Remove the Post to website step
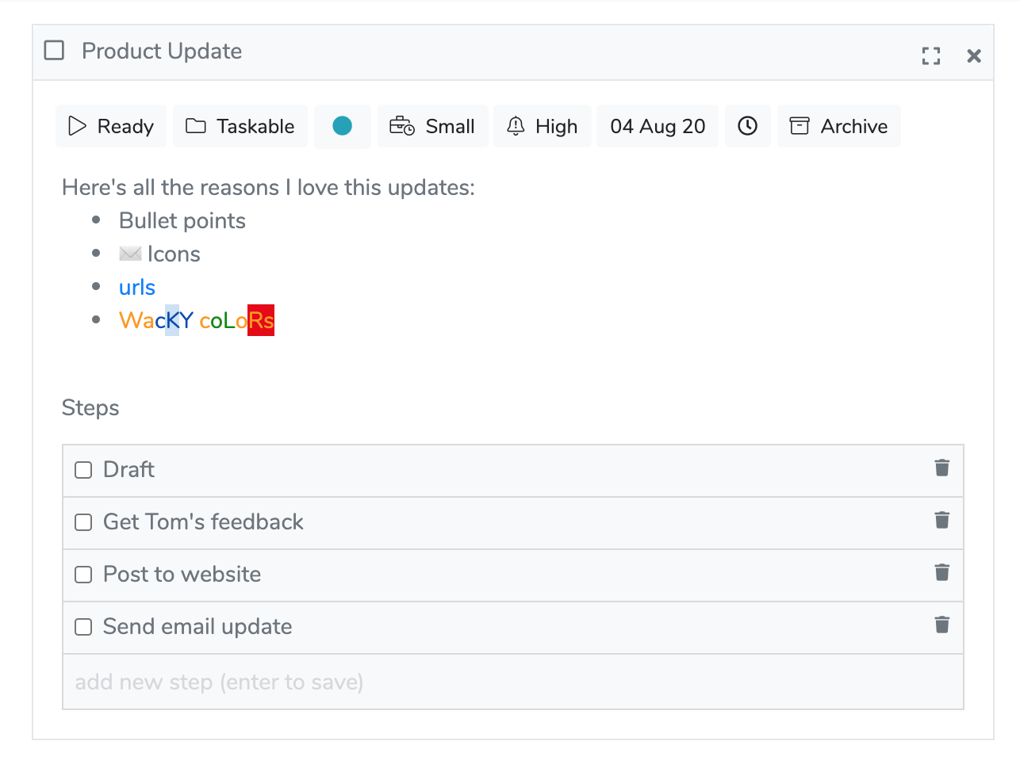Viewport: 1020px width, 764px height. [x=941, y=573]
